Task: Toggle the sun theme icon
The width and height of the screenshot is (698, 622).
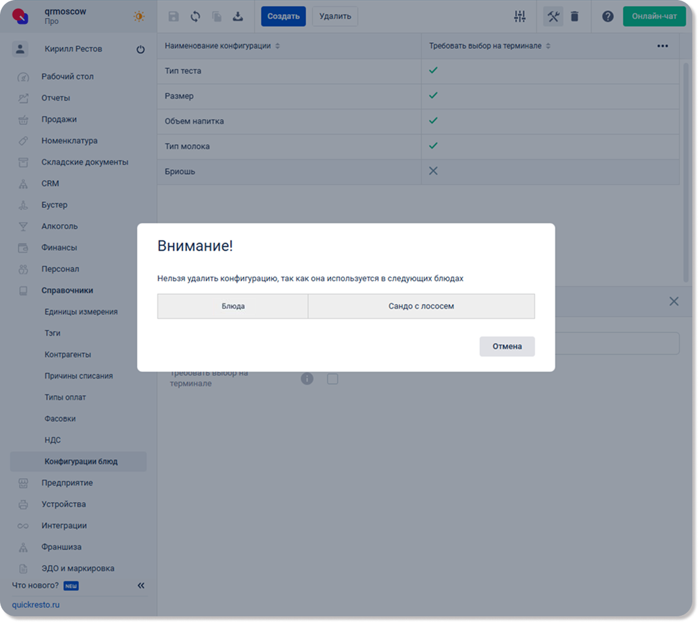Action: click(x=139, y=16)
